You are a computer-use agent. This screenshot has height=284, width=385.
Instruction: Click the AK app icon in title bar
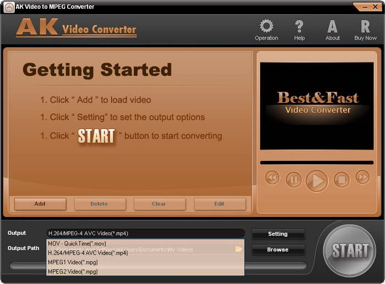(9, 7)
